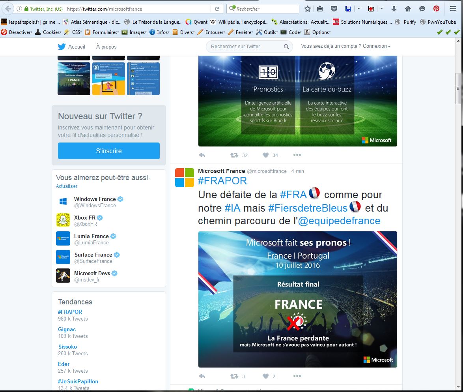Click the blue floppy disk save icon
This screenshot has width=463, height=392.
pos(348,9)
